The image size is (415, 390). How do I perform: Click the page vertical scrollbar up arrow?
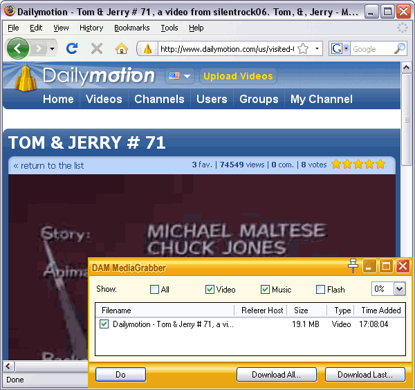pos(406,68)
